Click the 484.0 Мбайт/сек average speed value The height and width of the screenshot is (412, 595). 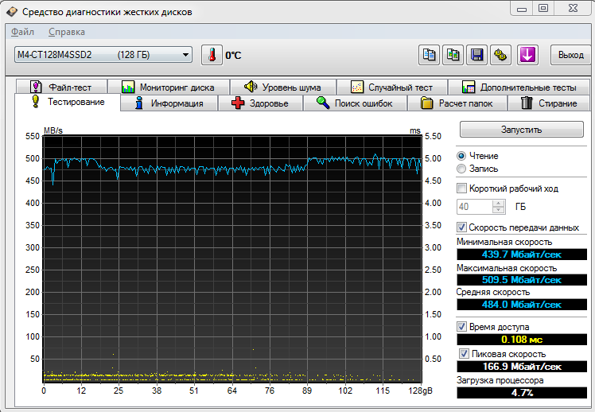coord(522,305)
